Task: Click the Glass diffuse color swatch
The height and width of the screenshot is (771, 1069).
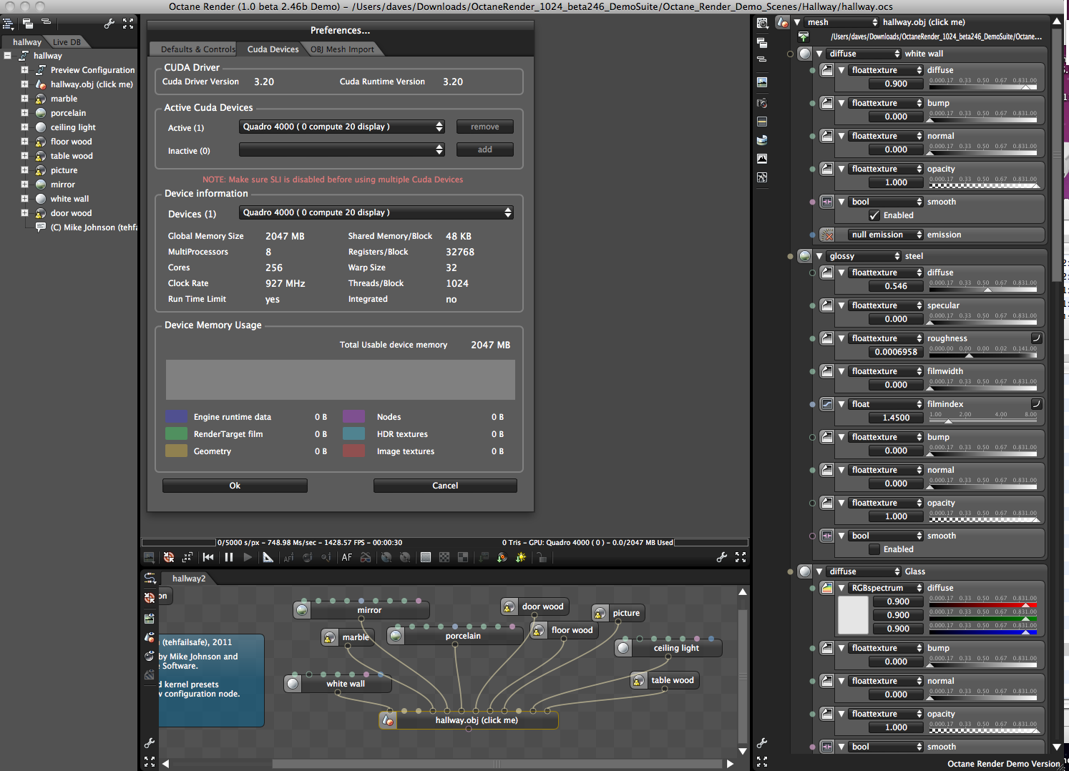Action: tap(853, 615)
